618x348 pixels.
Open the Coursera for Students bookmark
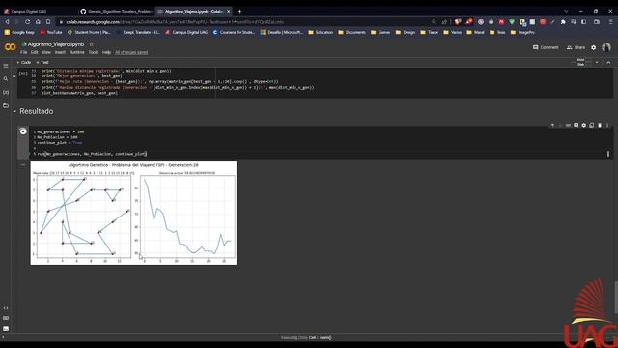(x=234, y=32)
